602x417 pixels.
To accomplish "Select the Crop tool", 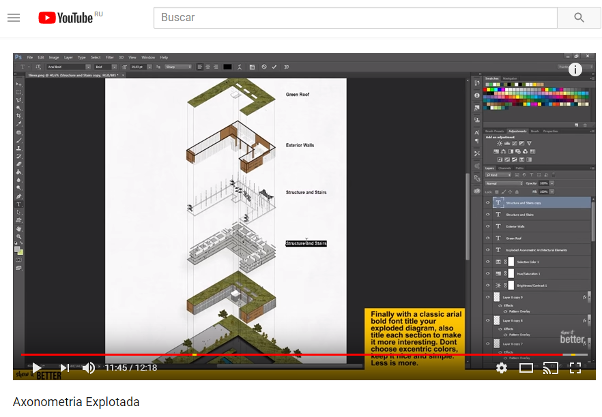I will pyautogui.click(x=18, y=116).
